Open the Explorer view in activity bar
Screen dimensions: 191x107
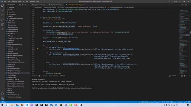click(2, 5)
